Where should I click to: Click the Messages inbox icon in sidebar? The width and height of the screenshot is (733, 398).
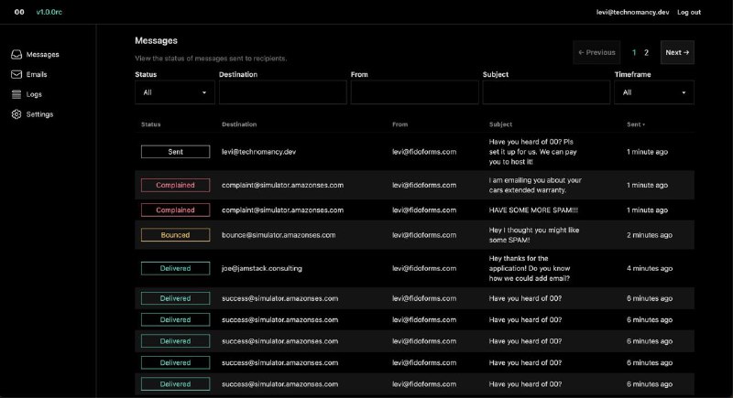[x=16, y=55]
